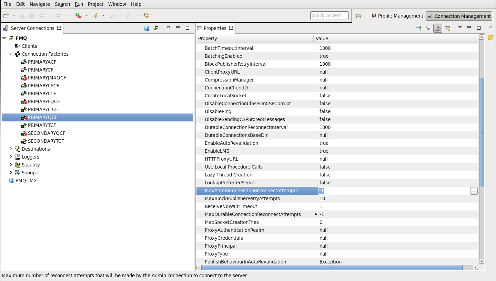
Task: Click the yellow icon in right side trim
Action: click(x=490, y=37)
